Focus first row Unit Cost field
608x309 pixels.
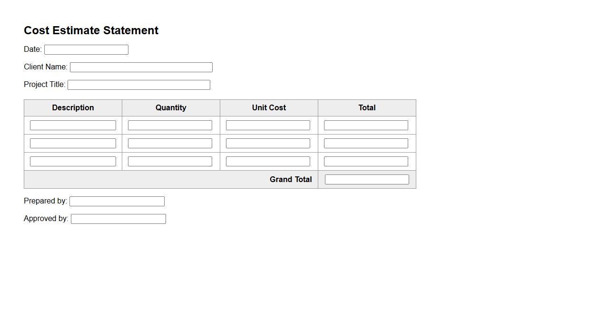point(268,126)
